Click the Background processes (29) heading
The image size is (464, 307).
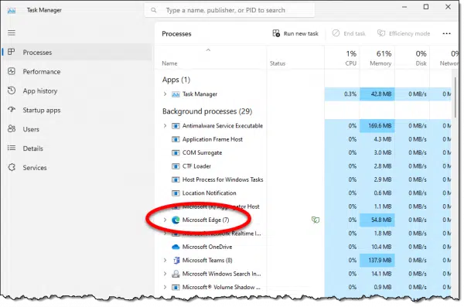click(207, 111)
